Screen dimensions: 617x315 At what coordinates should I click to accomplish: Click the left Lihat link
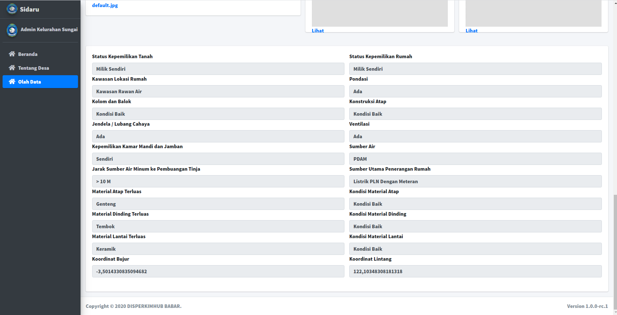(318, 31)
